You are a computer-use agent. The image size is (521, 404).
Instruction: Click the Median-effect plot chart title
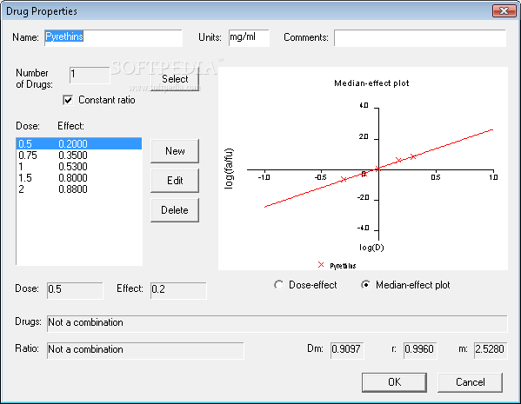[371, 83]
